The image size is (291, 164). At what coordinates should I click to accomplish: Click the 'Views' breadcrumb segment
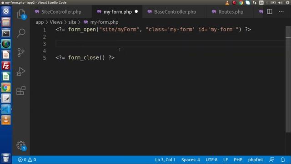(x=56, y=22)
